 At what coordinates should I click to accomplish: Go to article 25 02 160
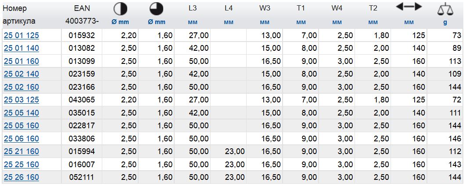click(21, 87)
